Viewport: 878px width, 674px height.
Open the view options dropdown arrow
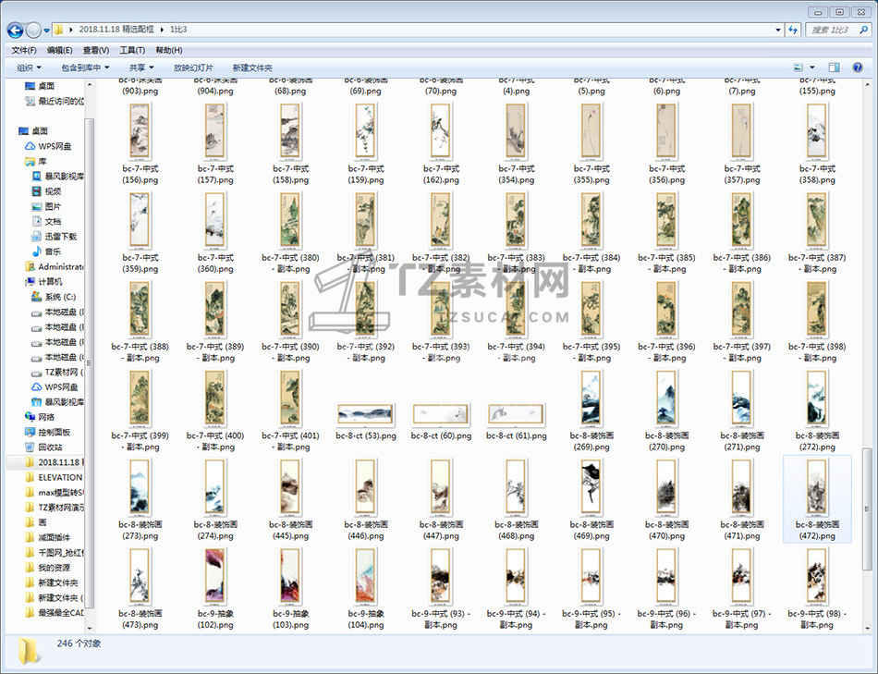pyautogui.click(x=812, y=67)
